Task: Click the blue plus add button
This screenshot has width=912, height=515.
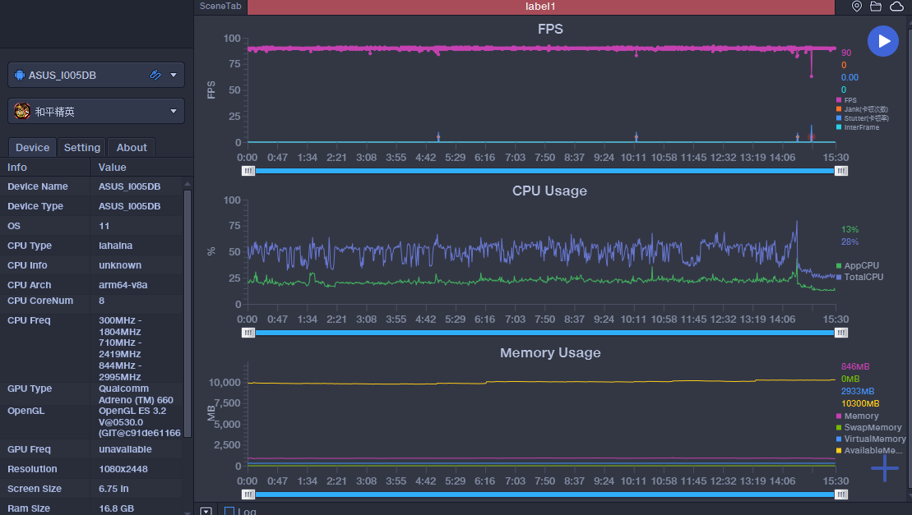Action: [885, 468]
